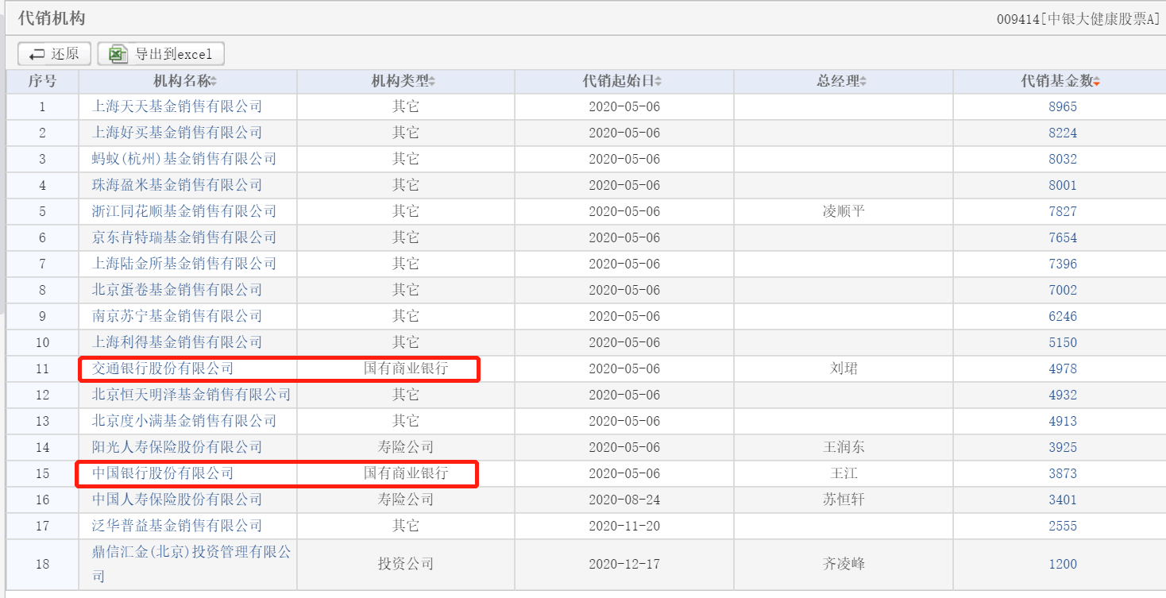Open 蚂蚁(杭州)基金销售有限公司 link

184,159
